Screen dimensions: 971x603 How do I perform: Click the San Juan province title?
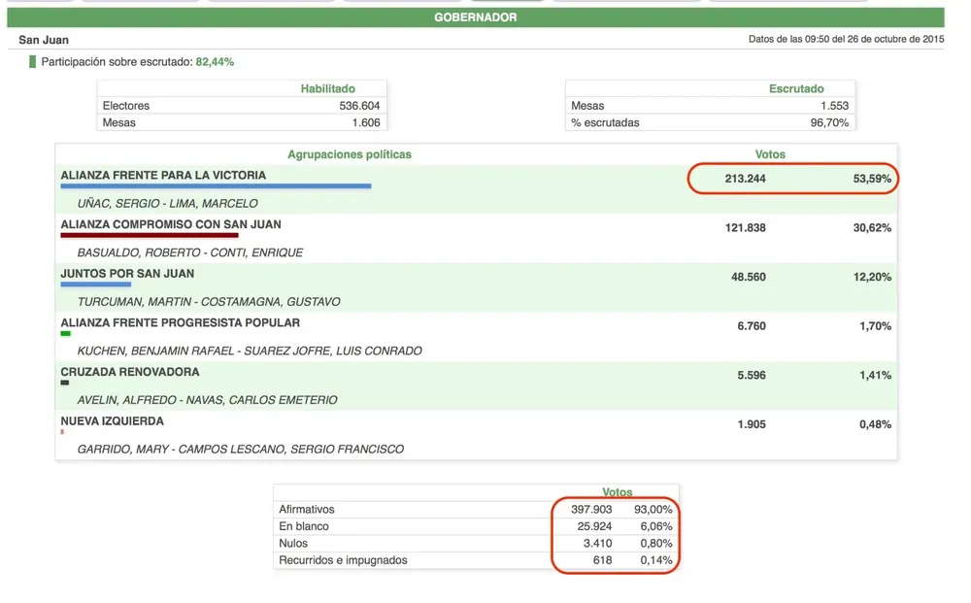click(x=44, y=40)
